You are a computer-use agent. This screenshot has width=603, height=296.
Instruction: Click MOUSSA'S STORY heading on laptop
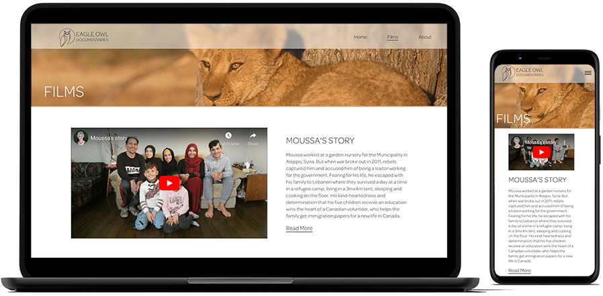(x=320, y=141)
